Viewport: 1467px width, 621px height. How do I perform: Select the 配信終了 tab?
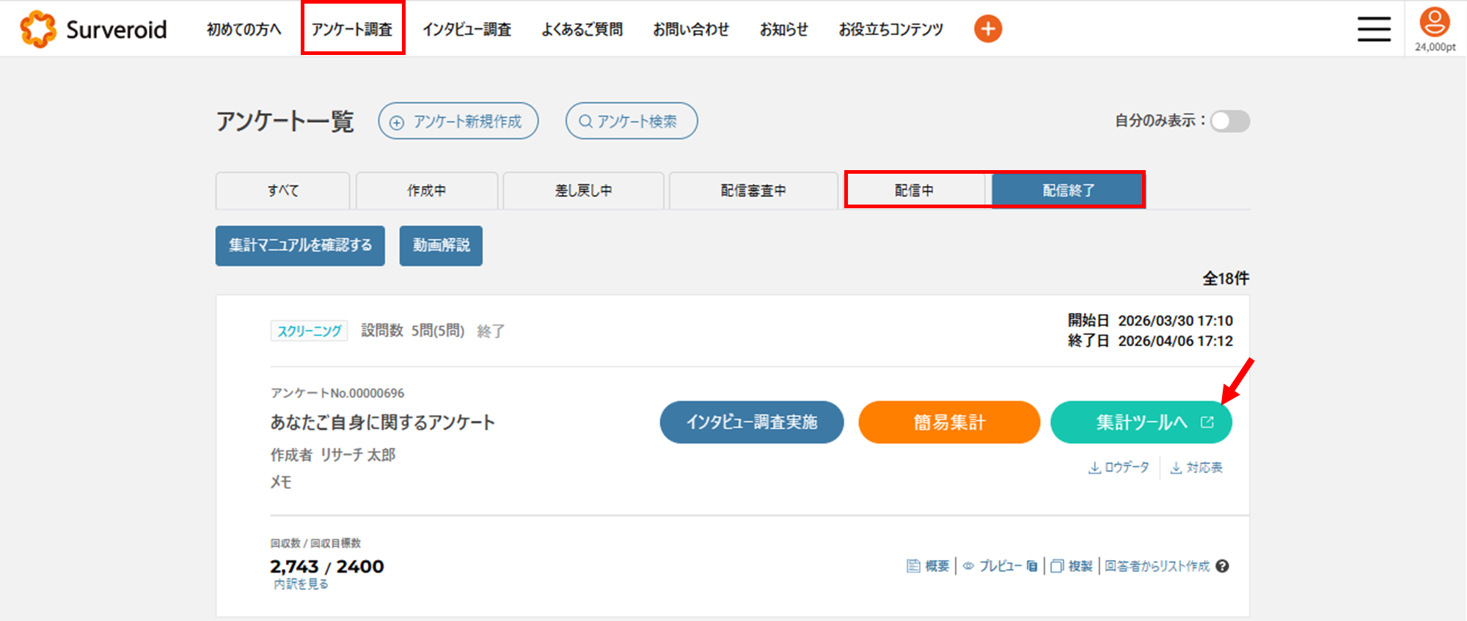(1067, 191)
